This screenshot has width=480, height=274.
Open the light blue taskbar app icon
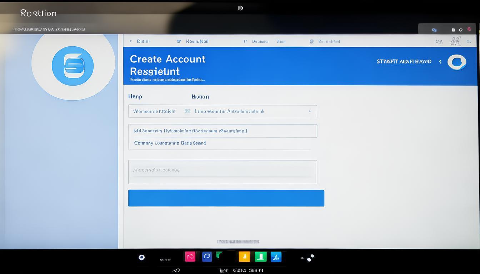(276, 257)
